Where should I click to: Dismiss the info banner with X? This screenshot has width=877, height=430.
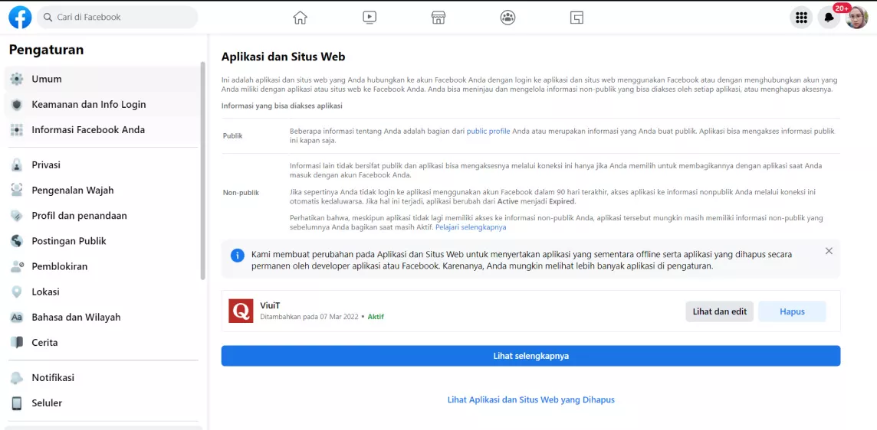(829, 251)
